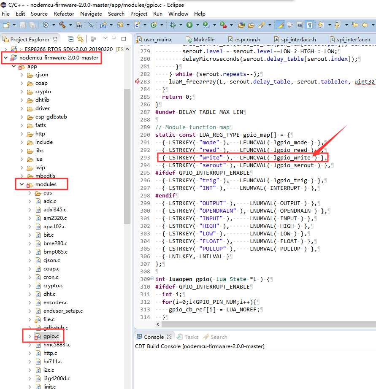Click Collapse All in Project Explorer
The image size is (376, 389).
pyautogui.click(x=71, y=39)
